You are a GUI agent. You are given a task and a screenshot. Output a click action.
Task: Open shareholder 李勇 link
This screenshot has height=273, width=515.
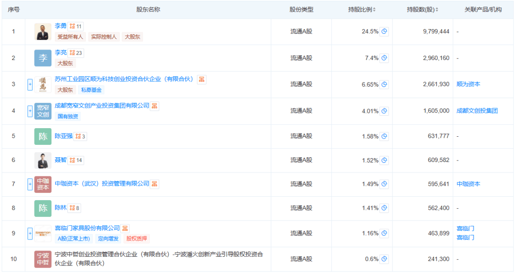[x=61, y=26]
